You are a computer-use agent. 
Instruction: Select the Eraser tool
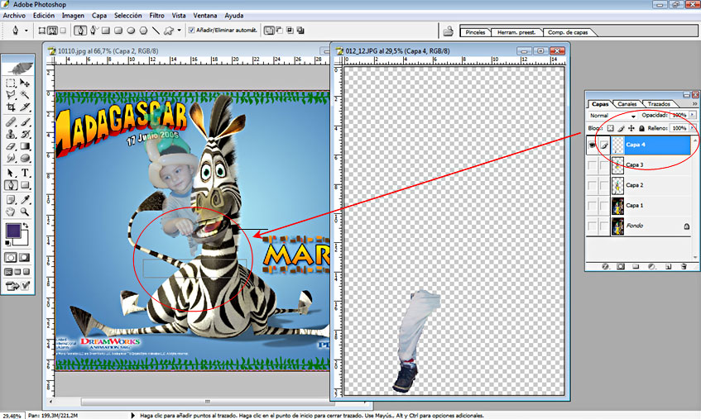pyautogui.click(x=10, y=146)
